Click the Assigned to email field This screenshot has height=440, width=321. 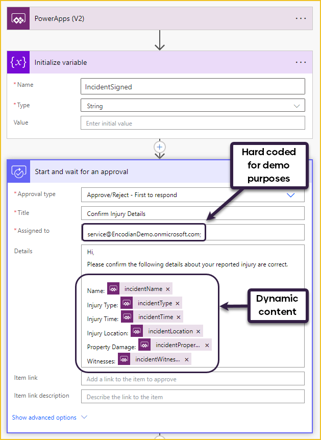tap(193, 232)
